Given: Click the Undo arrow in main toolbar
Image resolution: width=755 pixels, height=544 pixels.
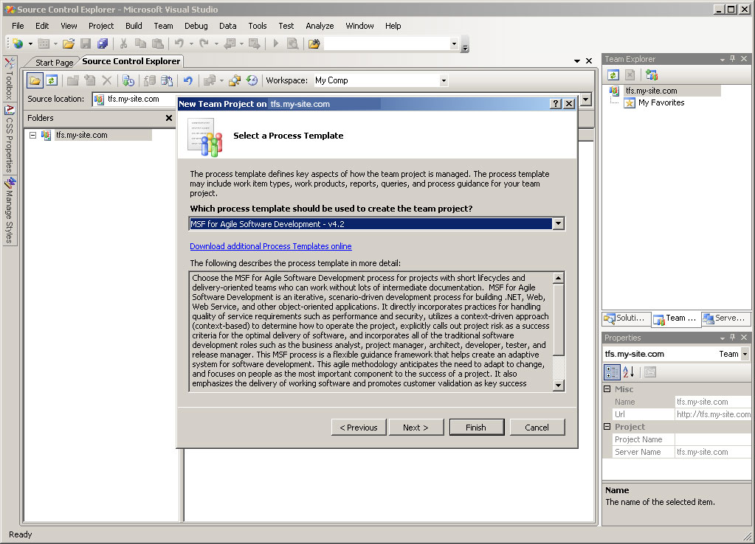Looking at the screenshot, I should pos(179,43).
